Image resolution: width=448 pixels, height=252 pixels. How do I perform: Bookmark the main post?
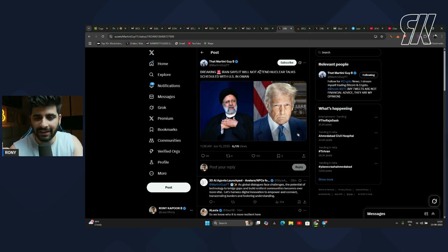coord(278,156)
